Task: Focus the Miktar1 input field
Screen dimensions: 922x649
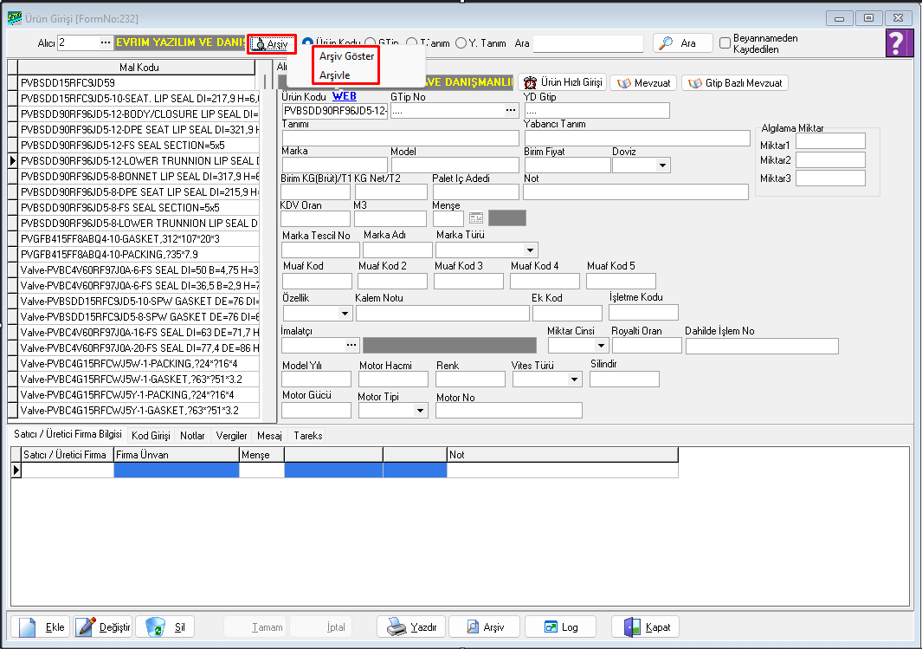Action: pos(830,141)
